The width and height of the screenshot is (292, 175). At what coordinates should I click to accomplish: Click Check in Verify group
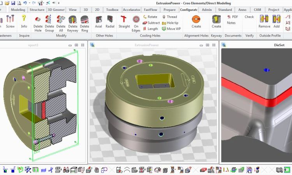point(249,17)
